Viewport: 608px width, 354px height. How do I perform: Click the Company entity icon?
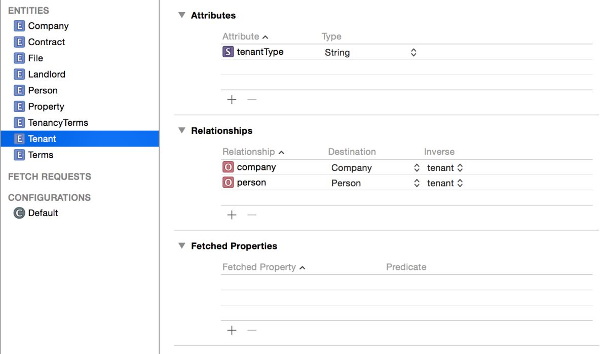(x=19, y=26)
